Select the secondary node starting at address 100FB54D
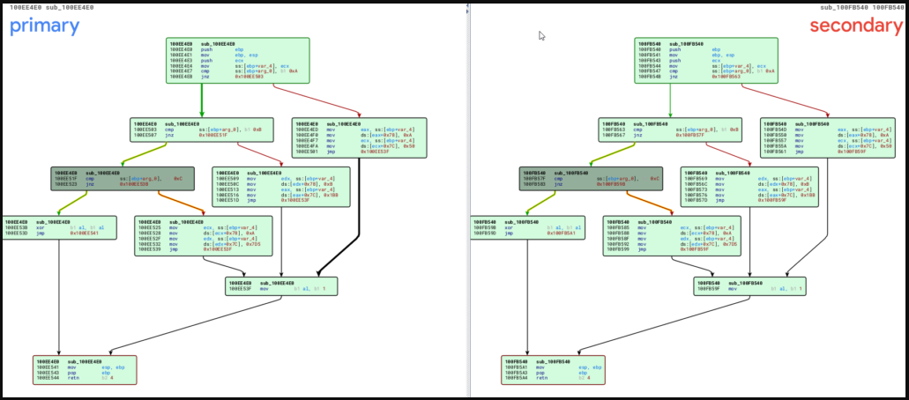This screenshot has height=400, width=909. (x=828, y=138)
